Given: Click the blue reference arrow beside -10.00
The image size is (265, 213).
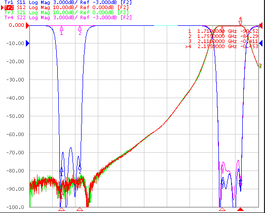Looking at the screenshot, I should 27,44.
